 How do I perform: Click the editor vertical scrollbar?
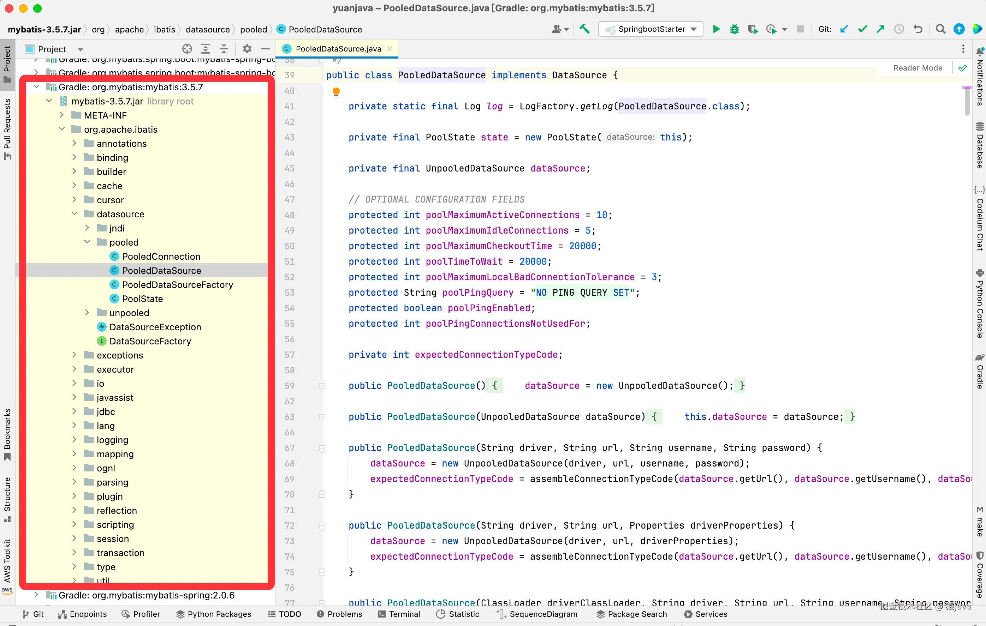point(967,102)
